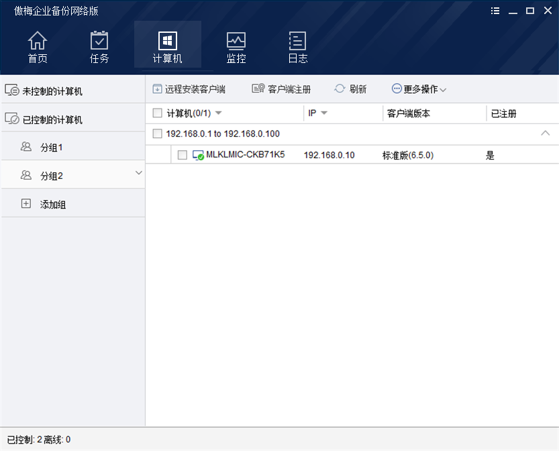
Task: Click the 已控制的计算机 monitor icon
Action: coord(12,119)
